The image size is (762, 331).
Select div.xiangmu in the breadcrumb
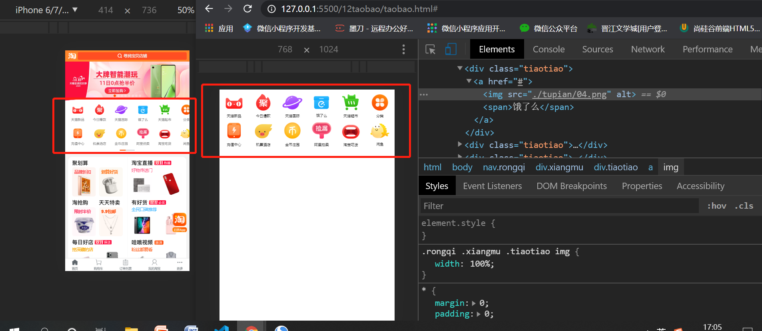559,167
